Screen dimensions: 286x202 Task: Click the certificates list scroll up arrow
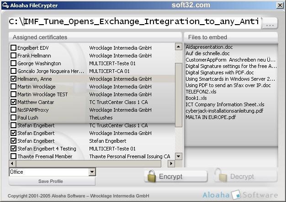tap(178, 47)
